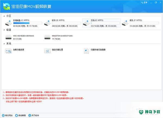Click the 指定扫描位置 label
This screenshot has height=118, width=163.
58,50
